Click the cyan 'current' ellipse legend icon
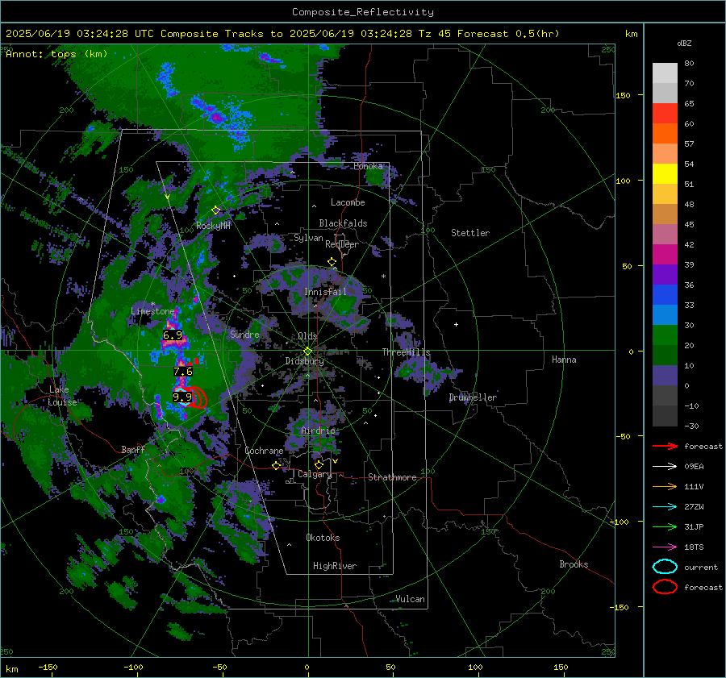Image resolution: width=726 pixels, height=678 pixels. 665,567
